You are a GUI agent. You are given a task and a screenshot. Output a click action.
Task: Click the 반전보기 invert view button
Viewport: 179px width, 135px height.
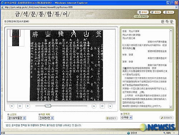(x=111, y=118)
